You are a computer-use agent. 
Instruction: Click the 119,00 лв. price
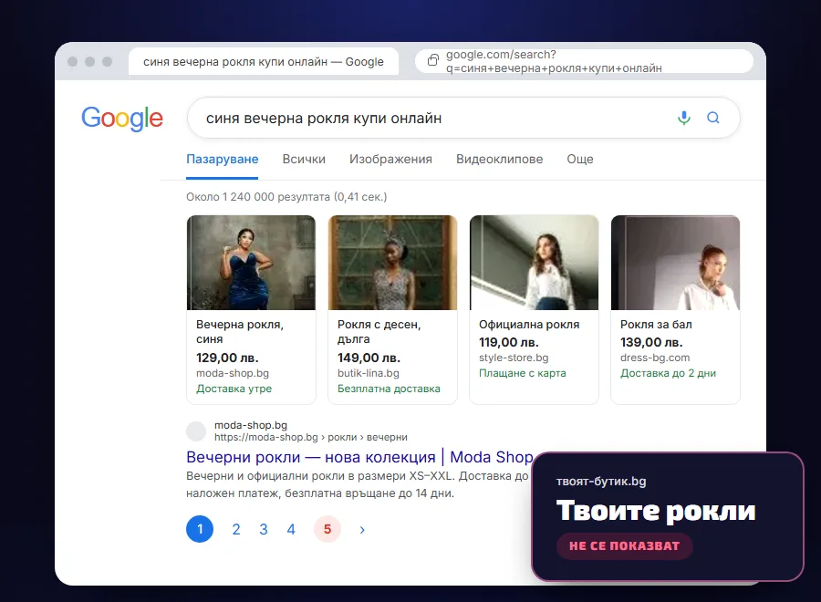[508, 342]
